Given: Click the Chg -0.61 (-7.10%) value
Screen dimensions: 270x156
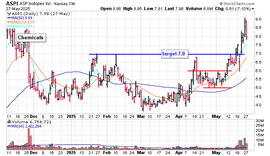Looking at the screenshot, I should click(233, 8).
